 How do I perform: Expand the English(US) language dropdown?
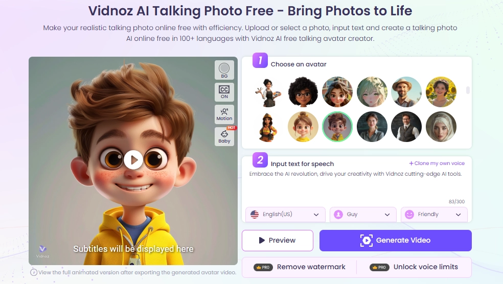click(x=285, y=215)
